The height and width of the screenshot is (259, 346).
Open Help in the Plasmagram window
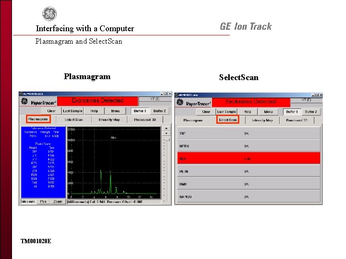(x=94, y=111)
